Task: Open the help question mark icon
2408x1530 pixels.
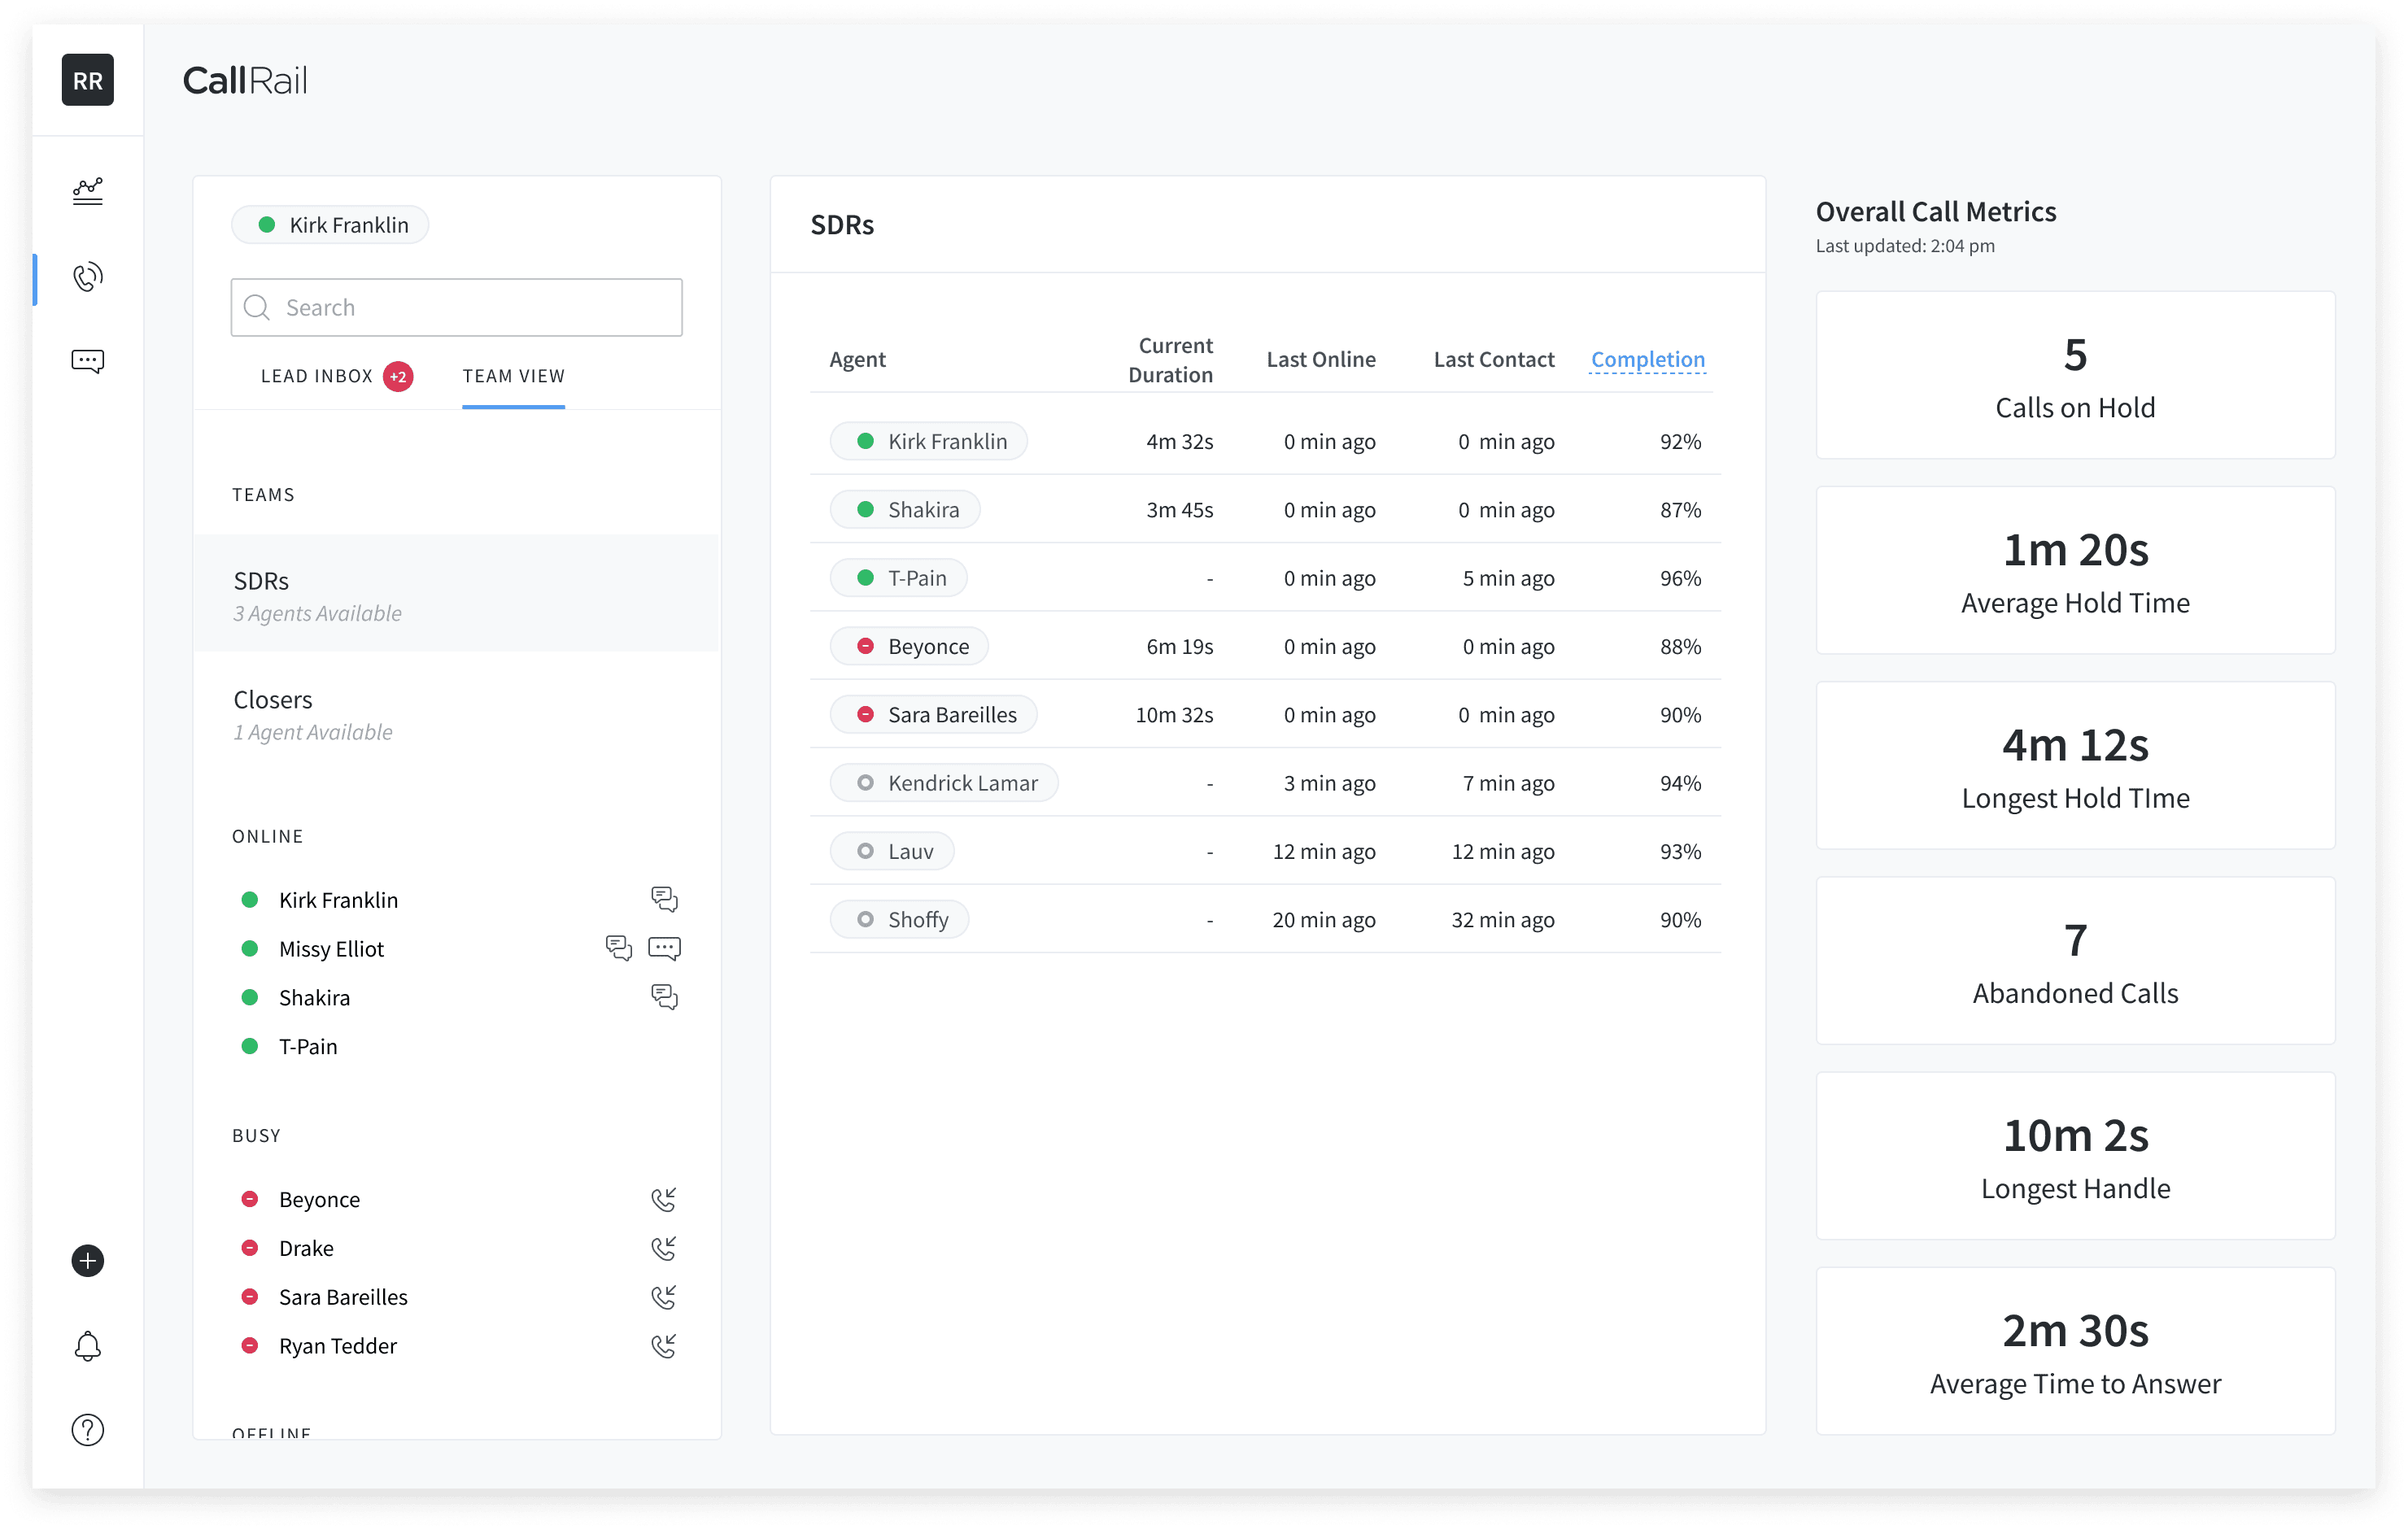Action: coord(88,1430)
